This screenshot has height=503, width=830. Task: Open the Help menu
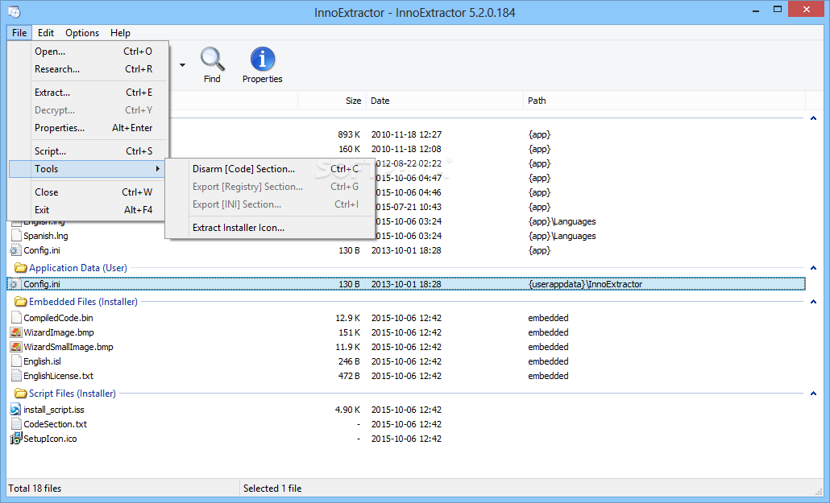click(120, 33)
